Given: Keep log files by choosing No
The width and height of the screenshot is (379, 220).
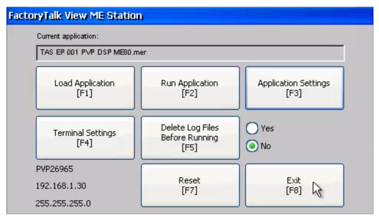Looking at the screenshot, I should pos(252,146).
